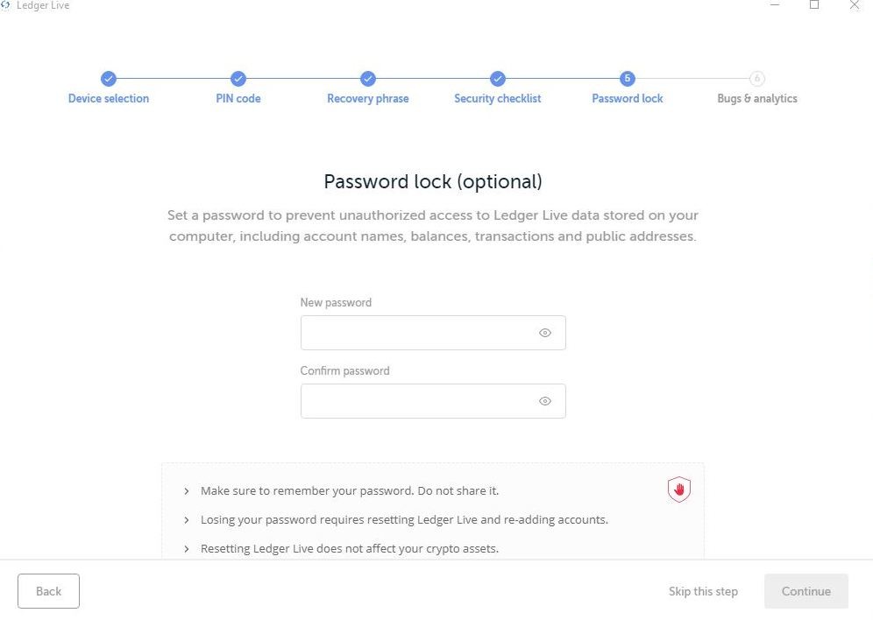Image resolution: width=873 pixels, height=620 pixels.
Task: Focus the New password input field
Action: pyautogui.click(x=416, y=333)
